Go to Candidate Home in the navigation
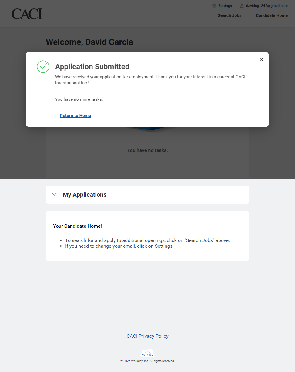This screenshot has width=295, height=372. [x=272, y=15]
